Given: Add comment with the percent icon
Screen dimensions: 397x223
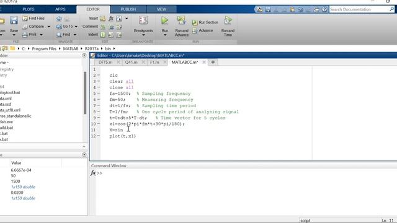Looking at the screenshot, I should pyautogui.click(x=102, y=27).
